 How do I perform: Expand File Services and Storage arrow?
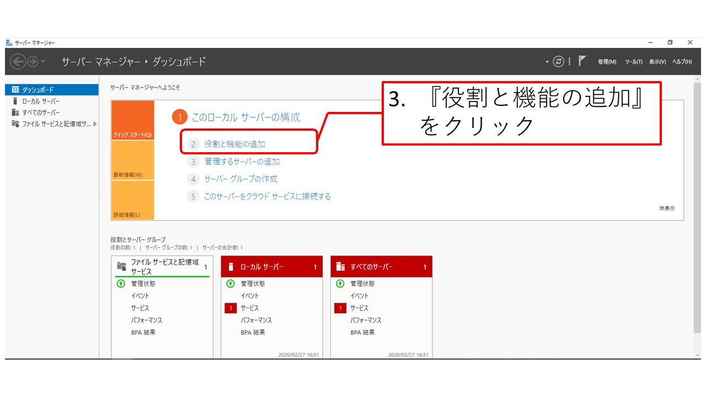click(95, 124)
